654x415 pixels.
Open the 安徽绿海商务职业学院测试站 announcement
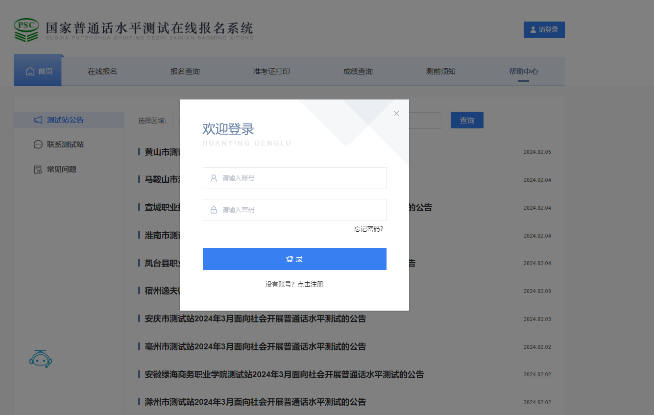tap(284, 375)
